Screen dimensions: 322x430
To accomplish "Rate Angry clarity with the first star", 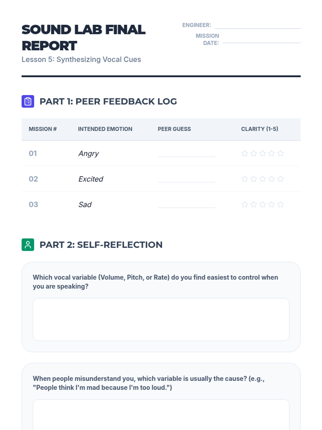I will click(x=244, y=153).
